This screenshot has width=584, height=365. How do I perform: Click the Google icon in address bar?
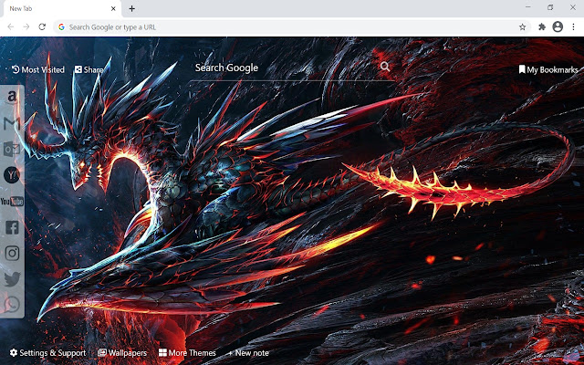[x=61, y=26]
